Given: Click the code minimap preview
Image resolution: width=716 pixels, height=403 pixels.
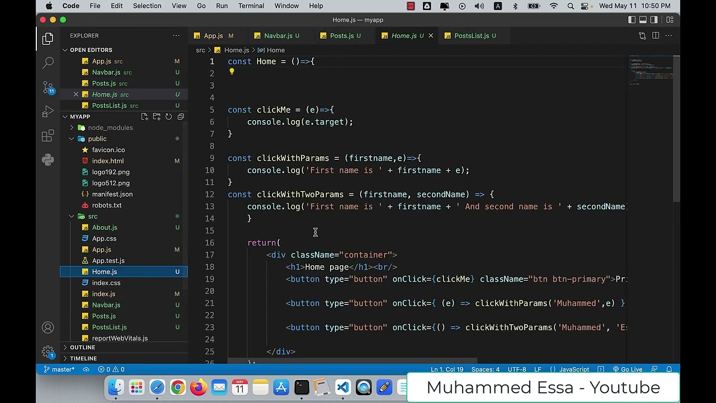Looking at the screenshot, I should pos(650,70).
